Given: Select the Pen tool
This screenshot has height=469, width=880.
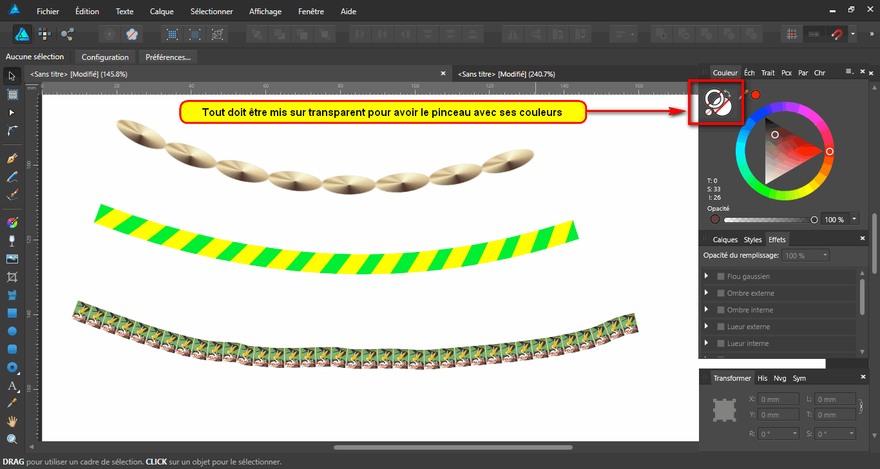Looking at the screenshot, I should [x=12, y=158].
